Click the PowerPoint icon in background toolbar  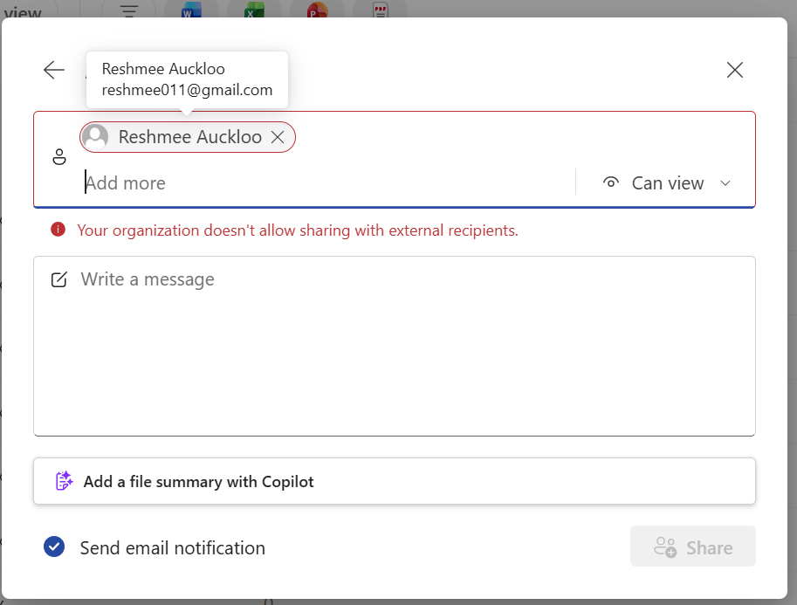pos(317,10)
